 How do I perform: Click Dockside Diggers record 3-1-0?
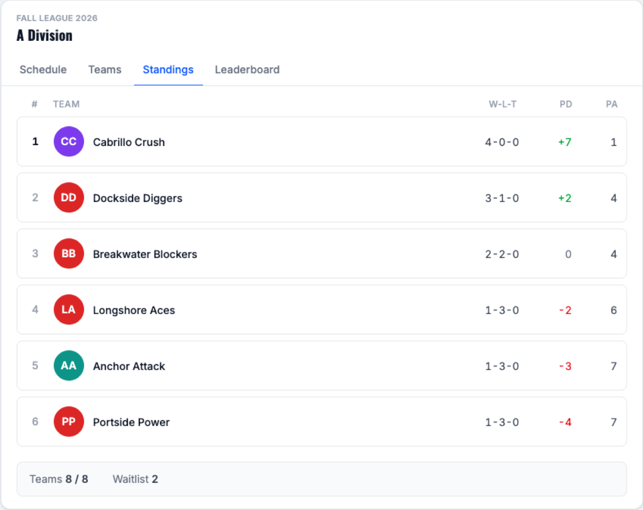click(x=502, y=198)
